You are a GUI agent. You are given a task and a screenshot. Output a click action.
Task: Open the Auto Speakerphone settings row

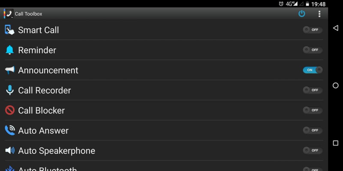[164, 150]
